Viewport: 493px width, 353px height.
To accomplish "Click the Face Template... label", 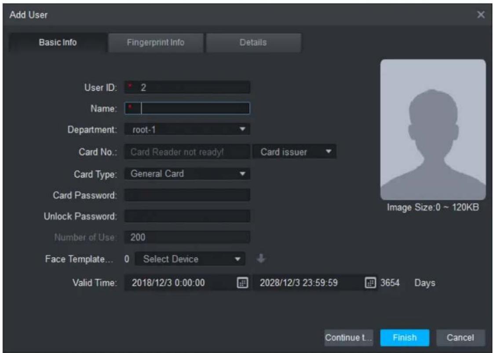I will [x=79, y=259].
